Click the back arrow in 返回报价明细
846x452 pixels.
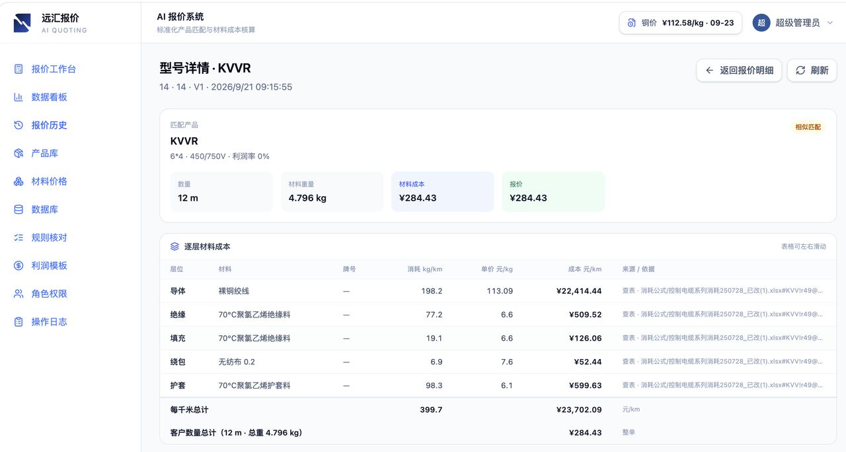710,71
